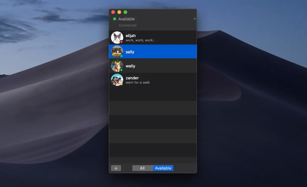Viewport: 307px width, 187px height.
Task: Click elijah's status 'work, work, work..'
Action: 140,40
